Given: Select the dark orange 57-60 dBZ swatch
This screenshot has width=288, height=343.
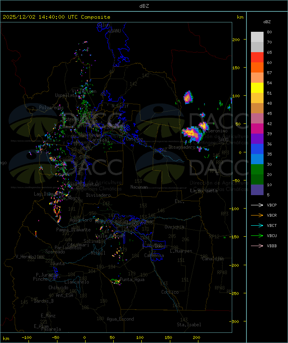Looking at the screenshot, I should (257, 67).
